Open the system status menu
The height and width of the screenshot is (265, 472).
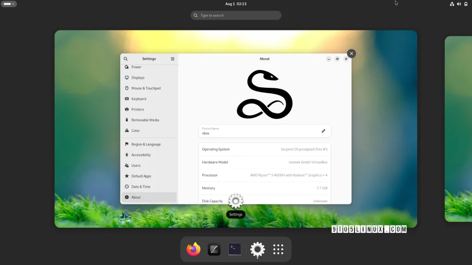point(458,4)
